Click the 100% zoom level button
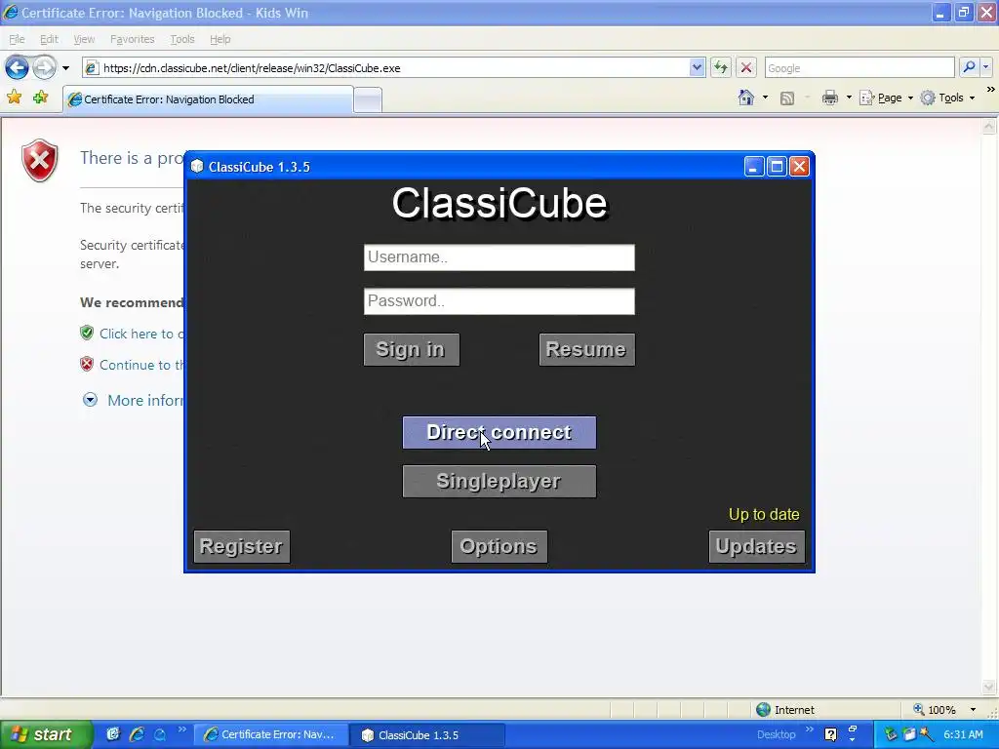This screenshot has width=999, height=749. (934, 709)
